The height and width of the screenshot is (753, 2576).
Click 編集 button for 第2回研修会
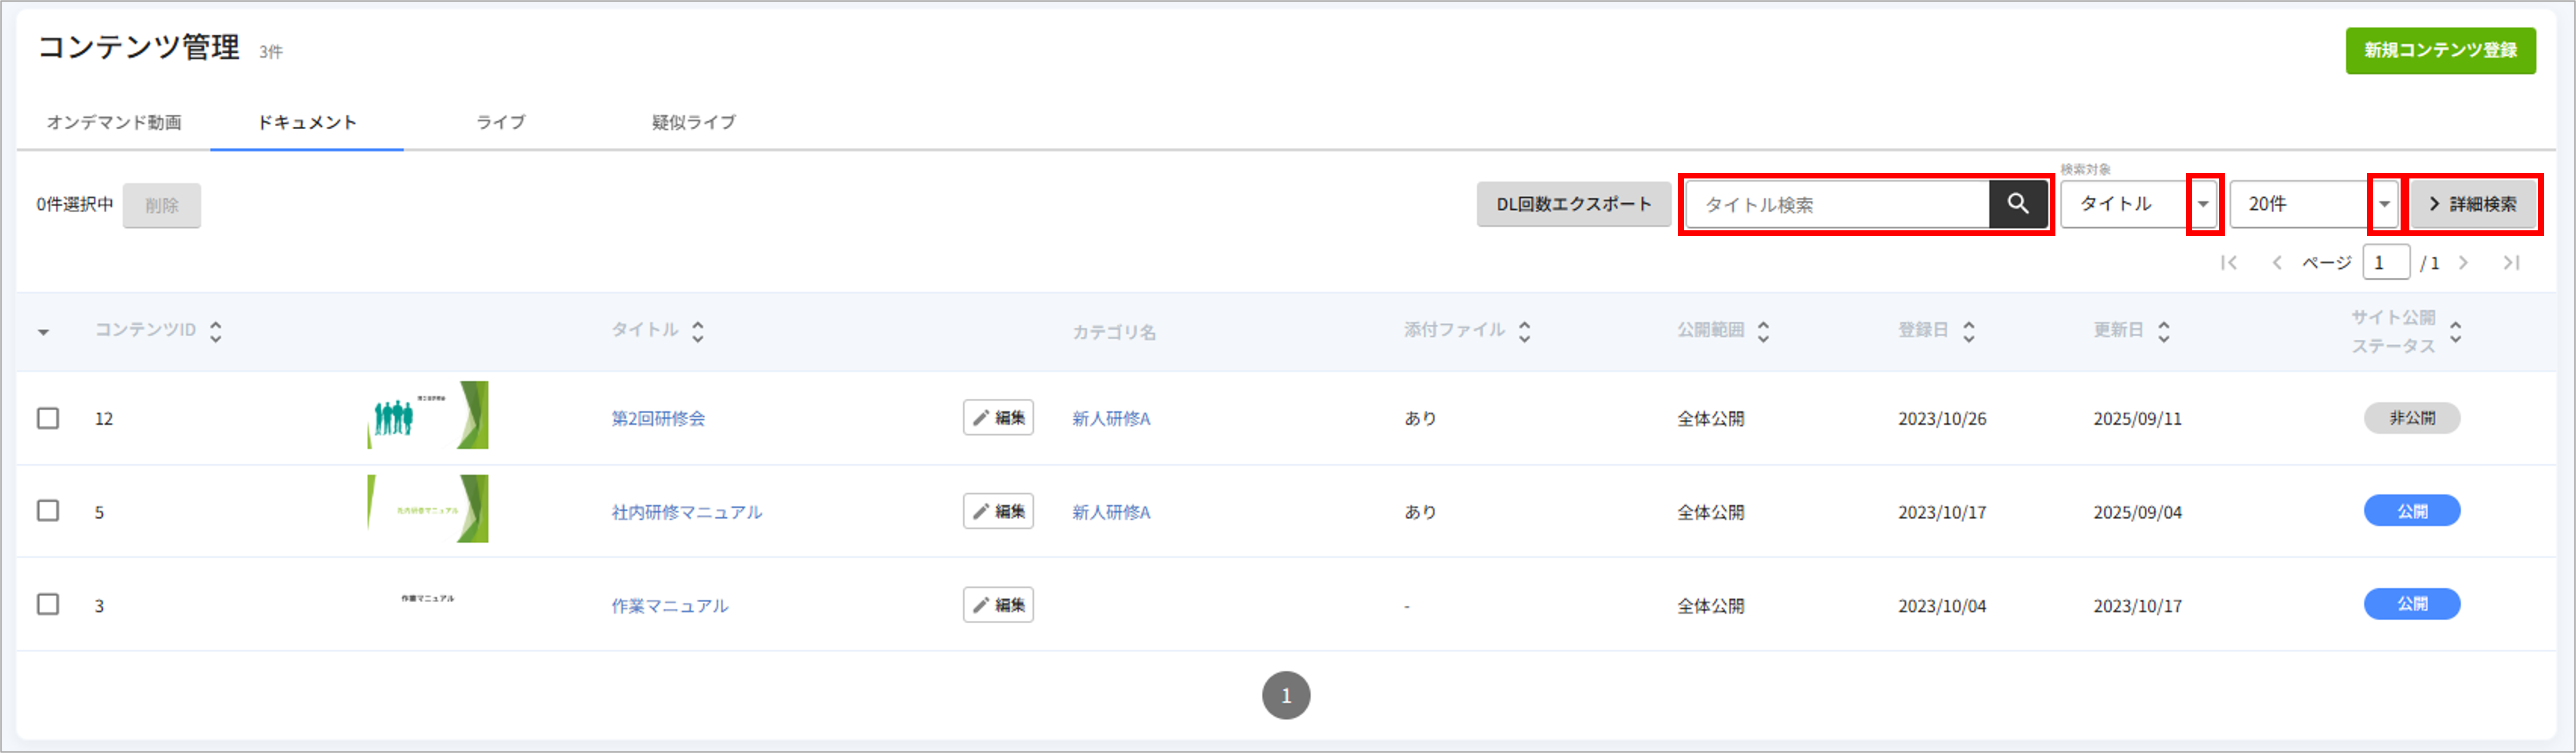998,418
